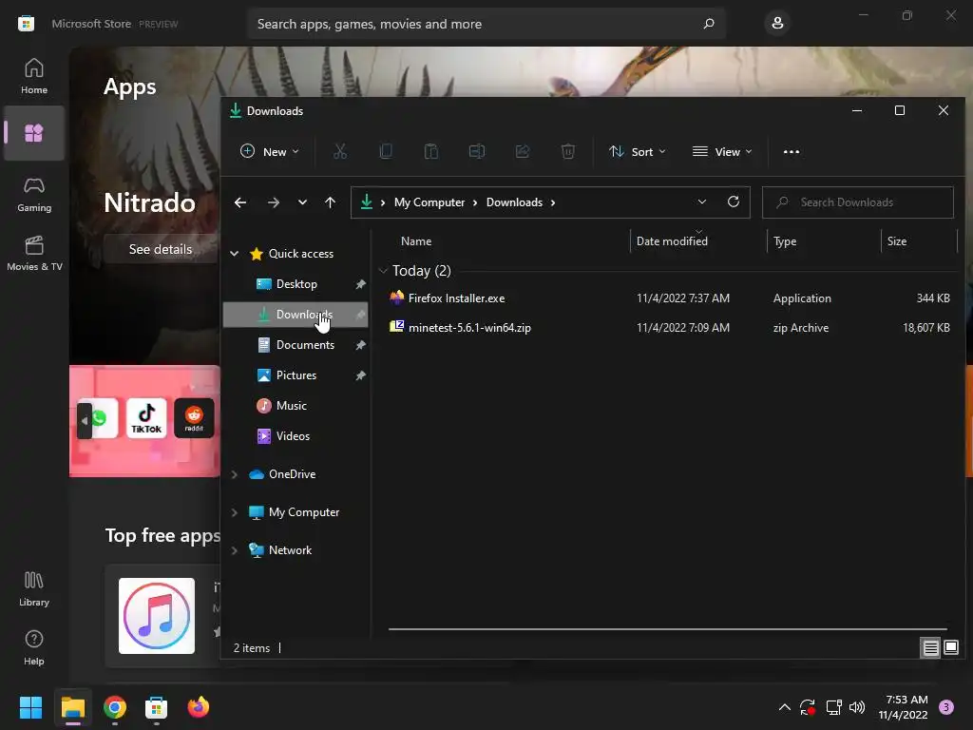This screenshot has width=973, height=730.
Task: Open the notification count badge
Action: tap(945, 707)
